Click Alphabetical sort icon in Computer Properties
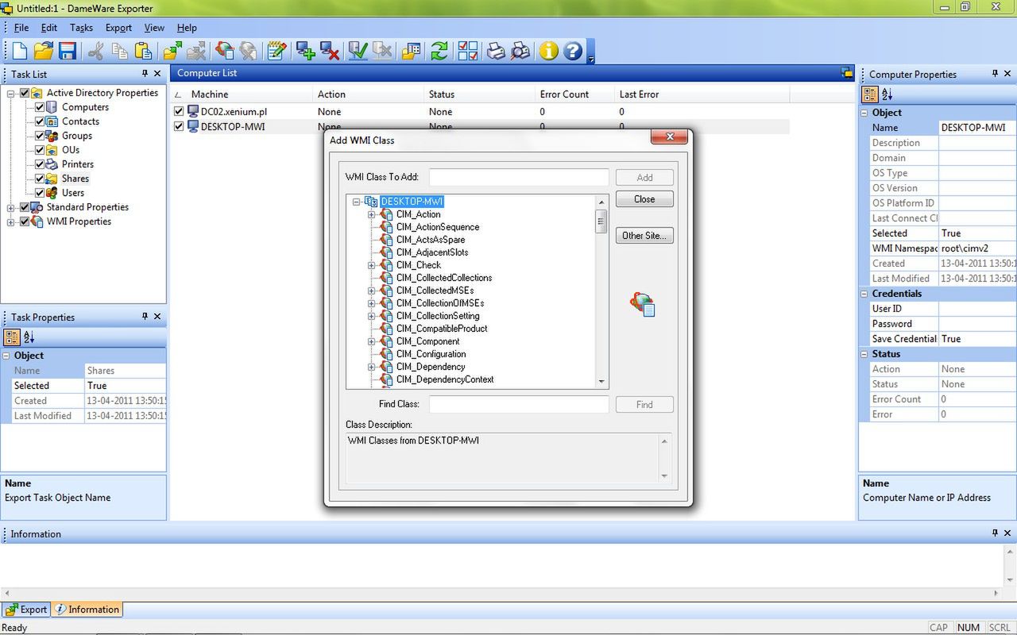 (887, 94)
